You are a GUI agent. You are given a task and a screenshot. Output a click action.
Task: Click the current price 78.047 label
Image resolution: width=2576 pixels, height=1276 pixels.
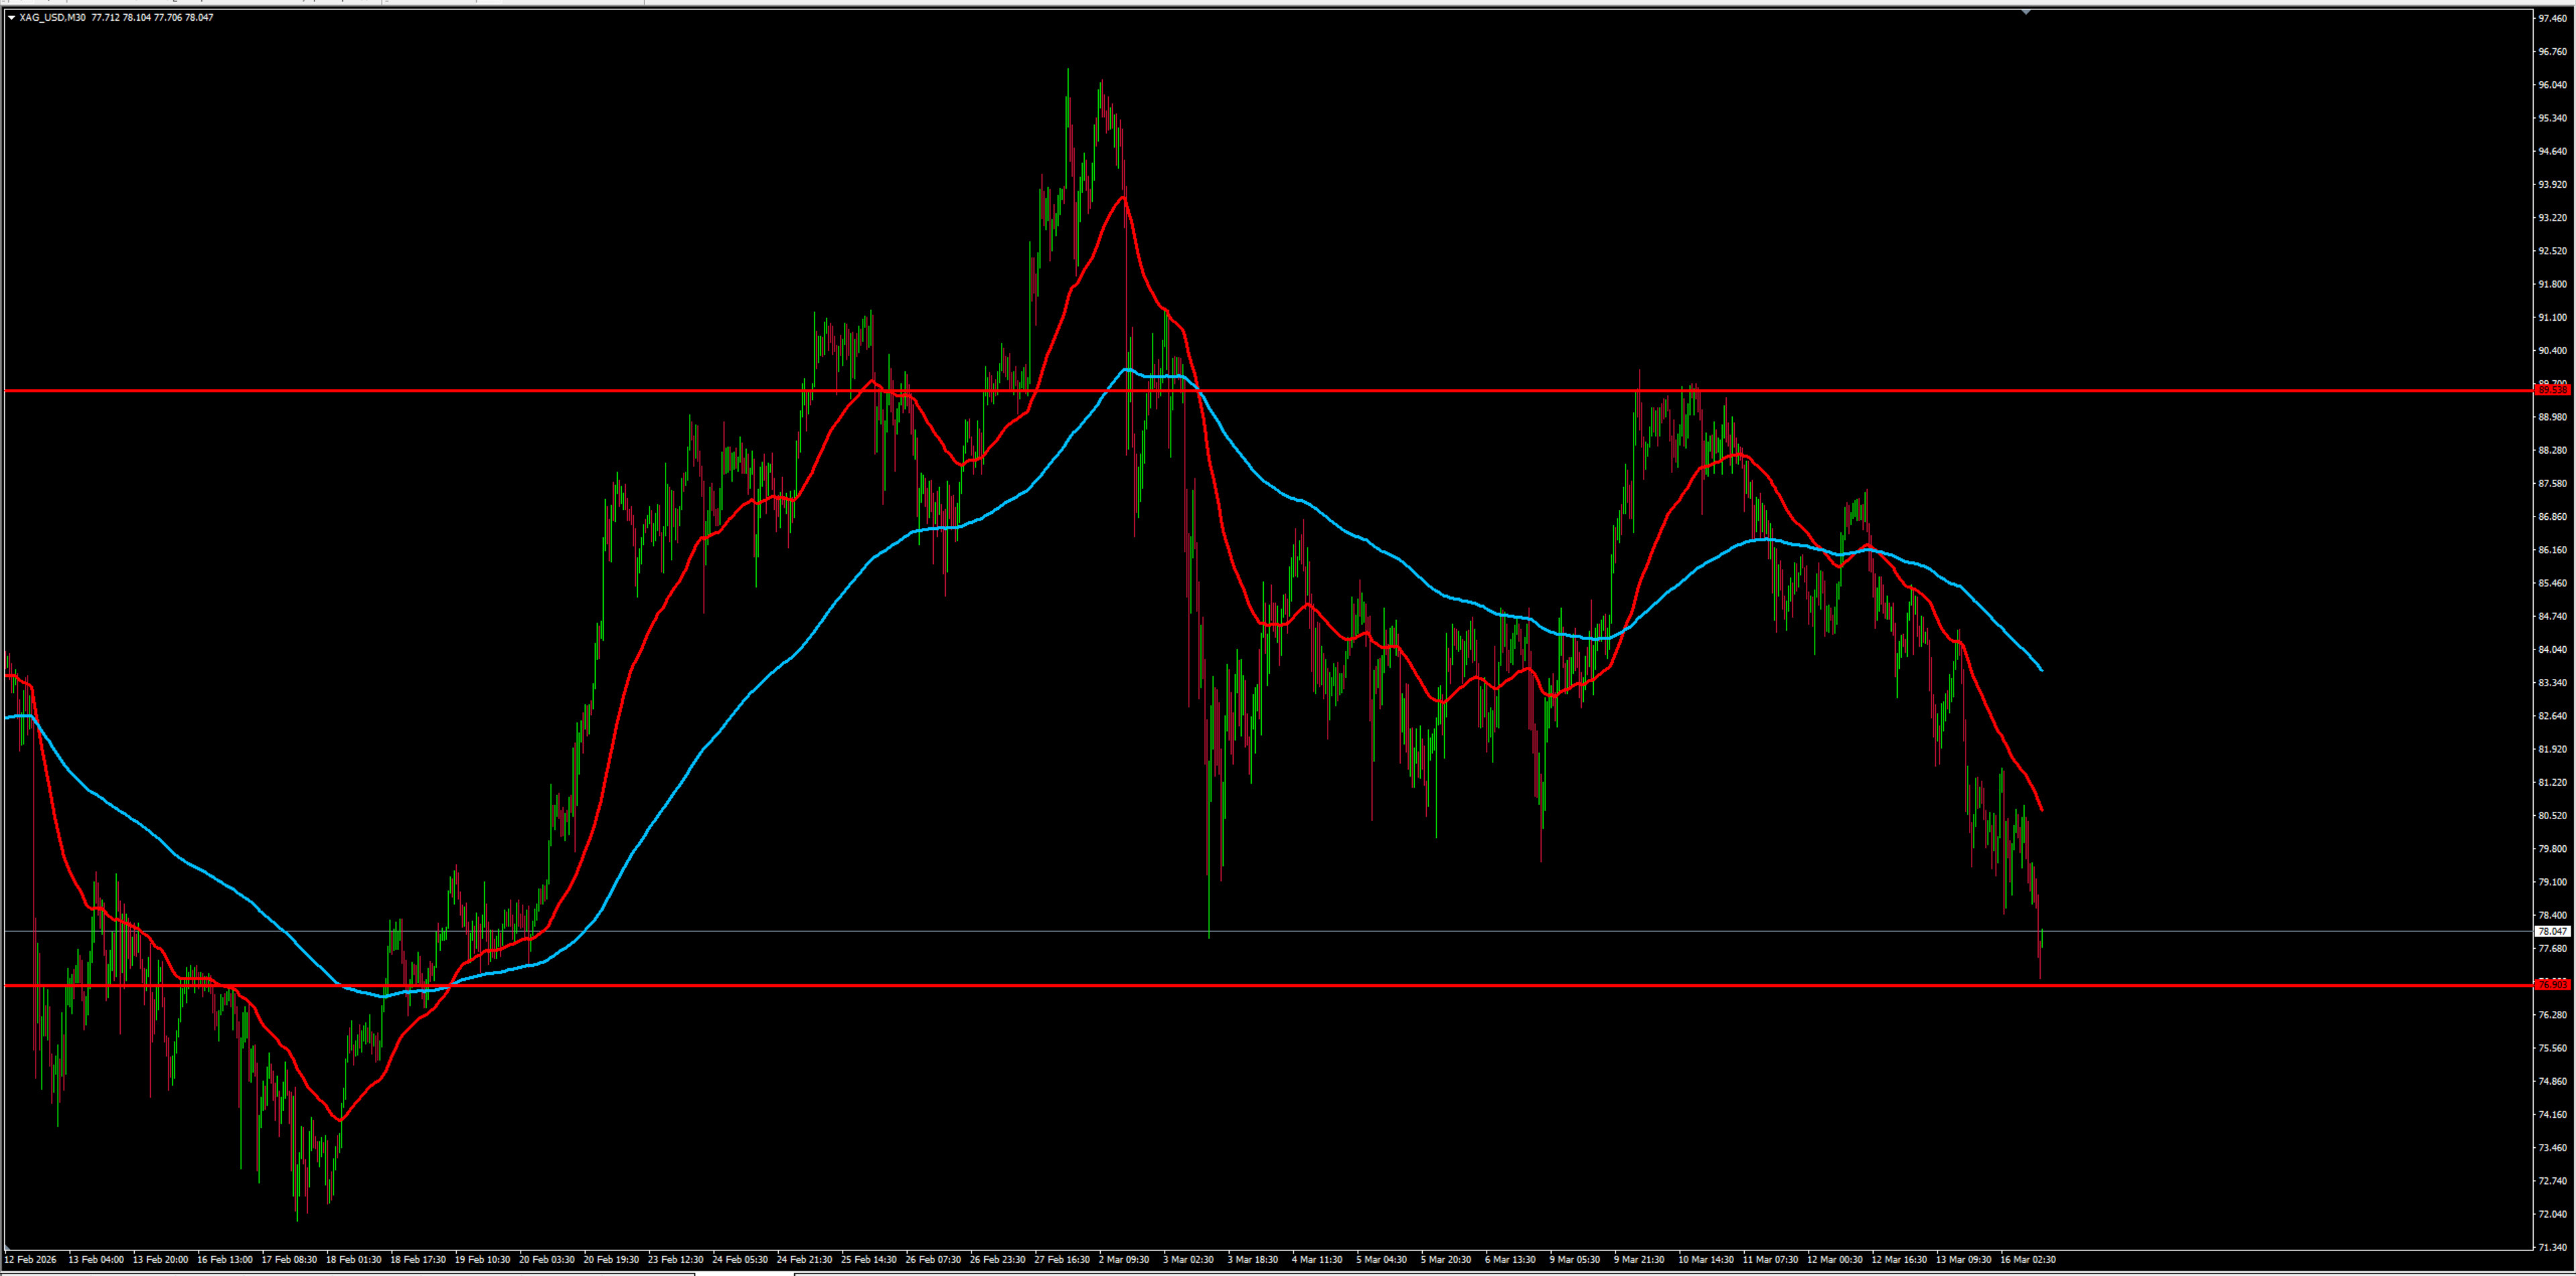pos(2553,931)
